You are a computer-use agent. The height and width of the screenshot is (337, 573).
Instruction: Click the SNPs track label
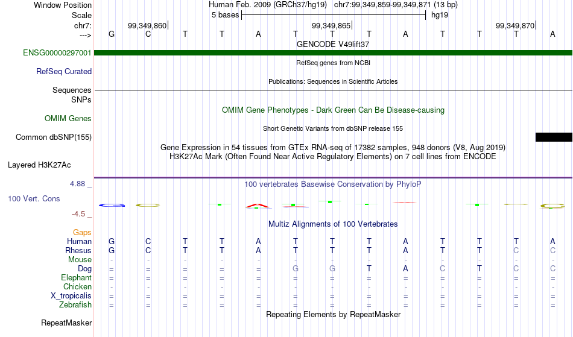(x=81, y=100)
